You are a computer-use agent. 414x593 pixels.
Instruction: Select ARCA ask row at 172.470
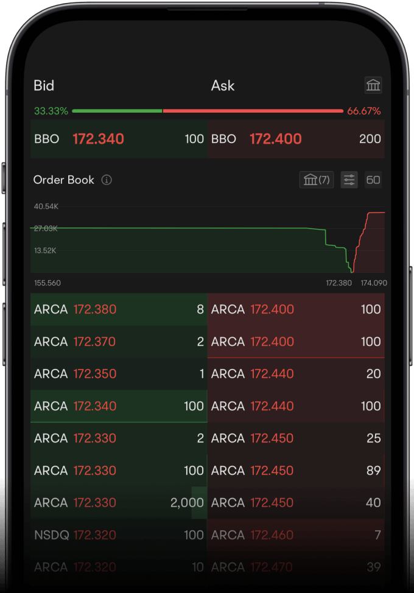point(296,567)
